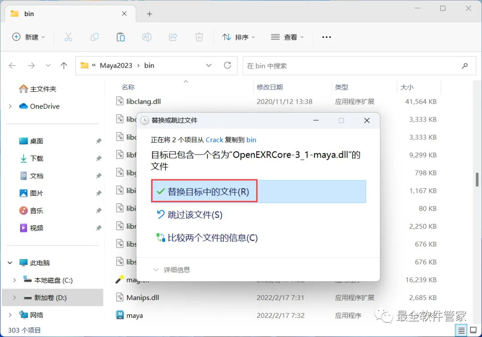Expand the 本地磁盘 (C:) node

(x=14, y=280)
